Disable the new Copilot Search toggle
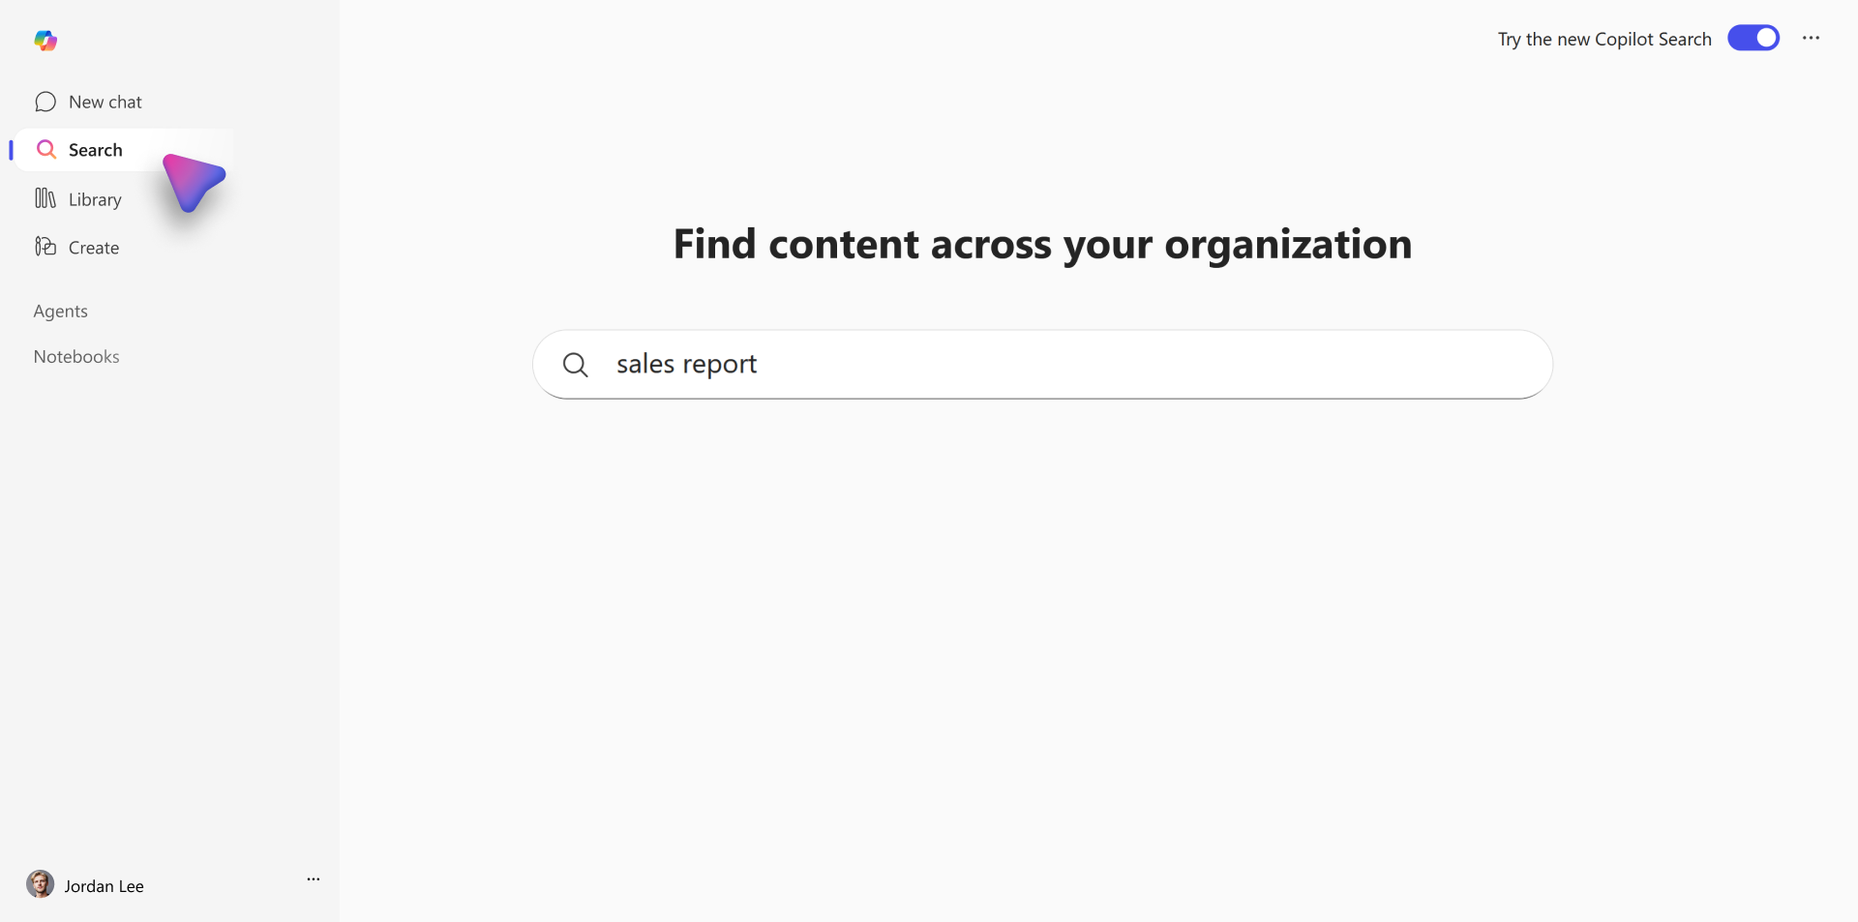Viewport: 1858px width, 922px height. point(1753,38)
